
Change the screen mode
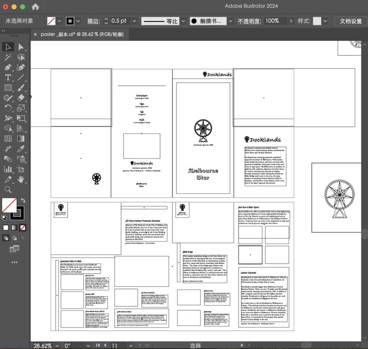pos(14,249)
